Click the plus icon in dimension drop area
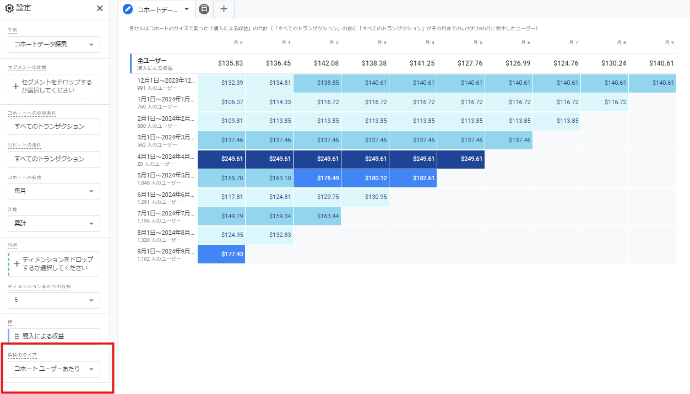The image size is (690, 394). [16, 263]
